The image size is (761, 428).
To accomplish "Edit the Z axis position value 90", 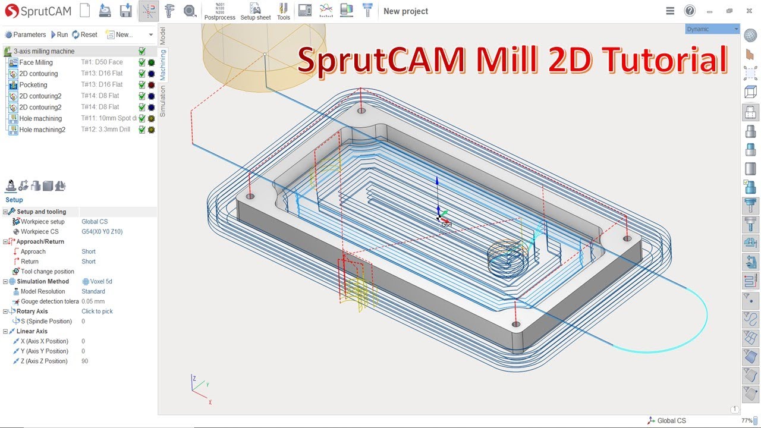I will tap(85, 361).
